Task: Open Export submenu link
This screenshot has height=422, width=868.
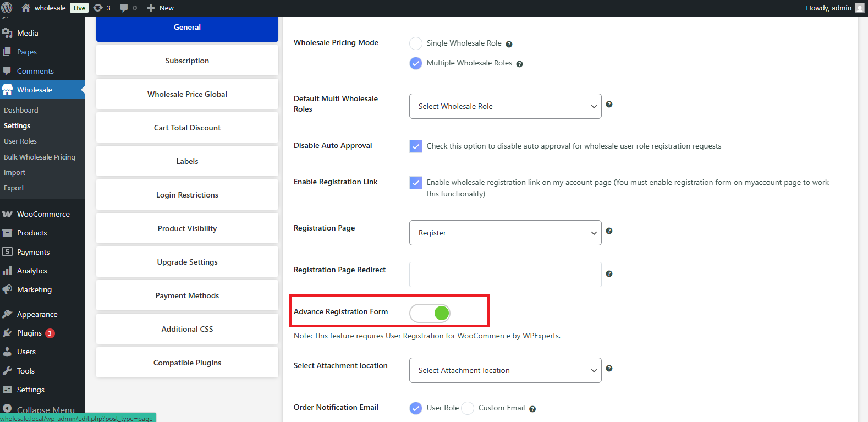Action: tap(14, 188)
